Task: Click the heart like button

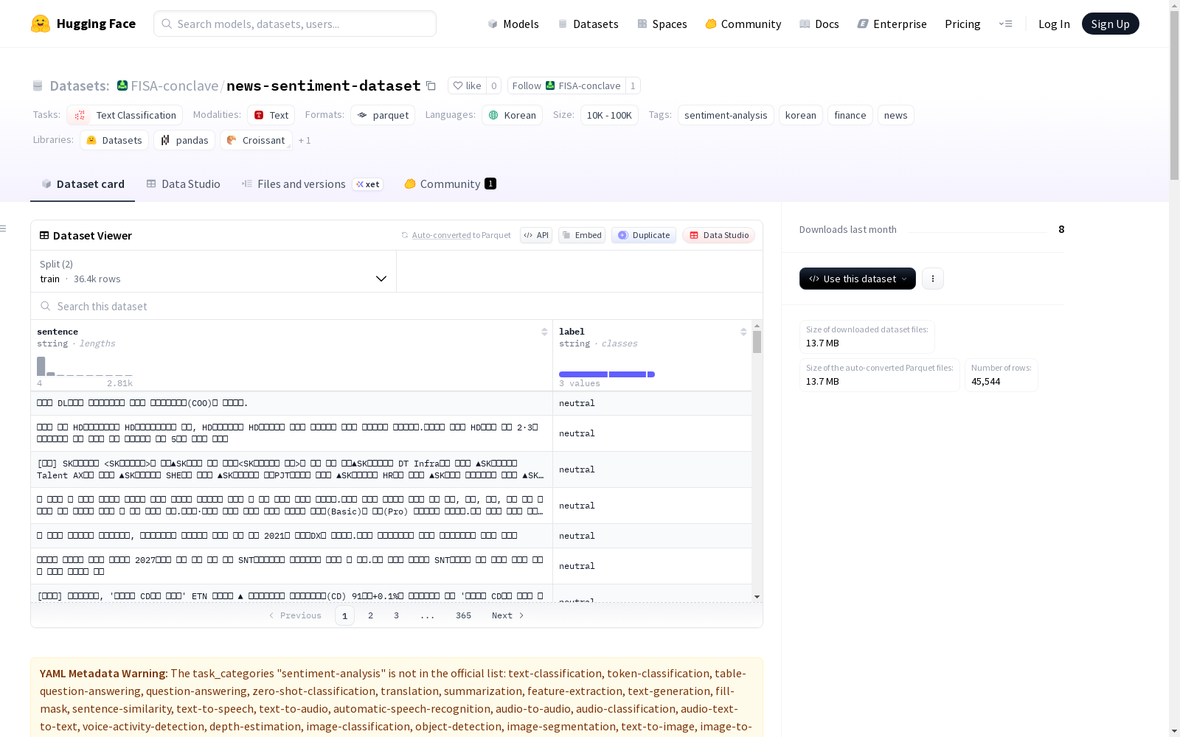Action: tap(467, 85)
